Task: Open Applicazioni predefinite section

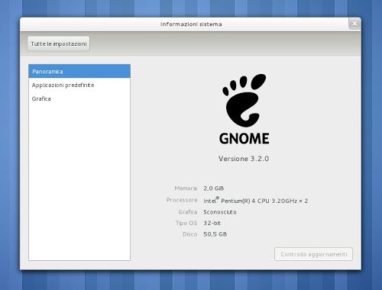Action: (79, 85)
